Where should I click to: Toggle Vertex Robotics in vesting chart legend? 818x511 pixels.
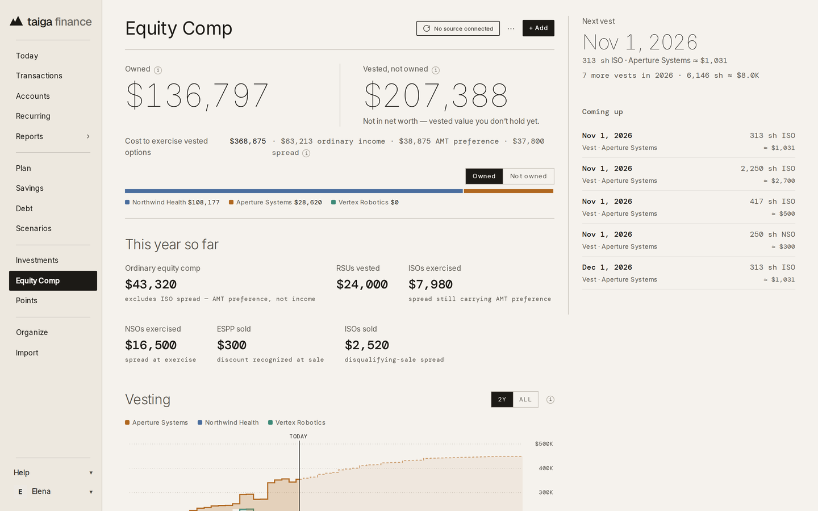pos(297,422)
